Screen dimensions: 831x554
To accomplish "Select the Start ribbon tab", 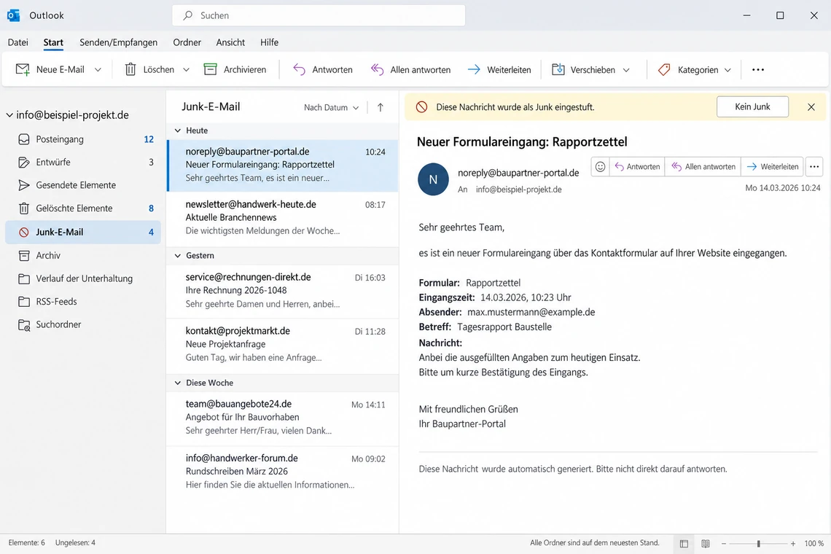I will click(x=53, y=42).
